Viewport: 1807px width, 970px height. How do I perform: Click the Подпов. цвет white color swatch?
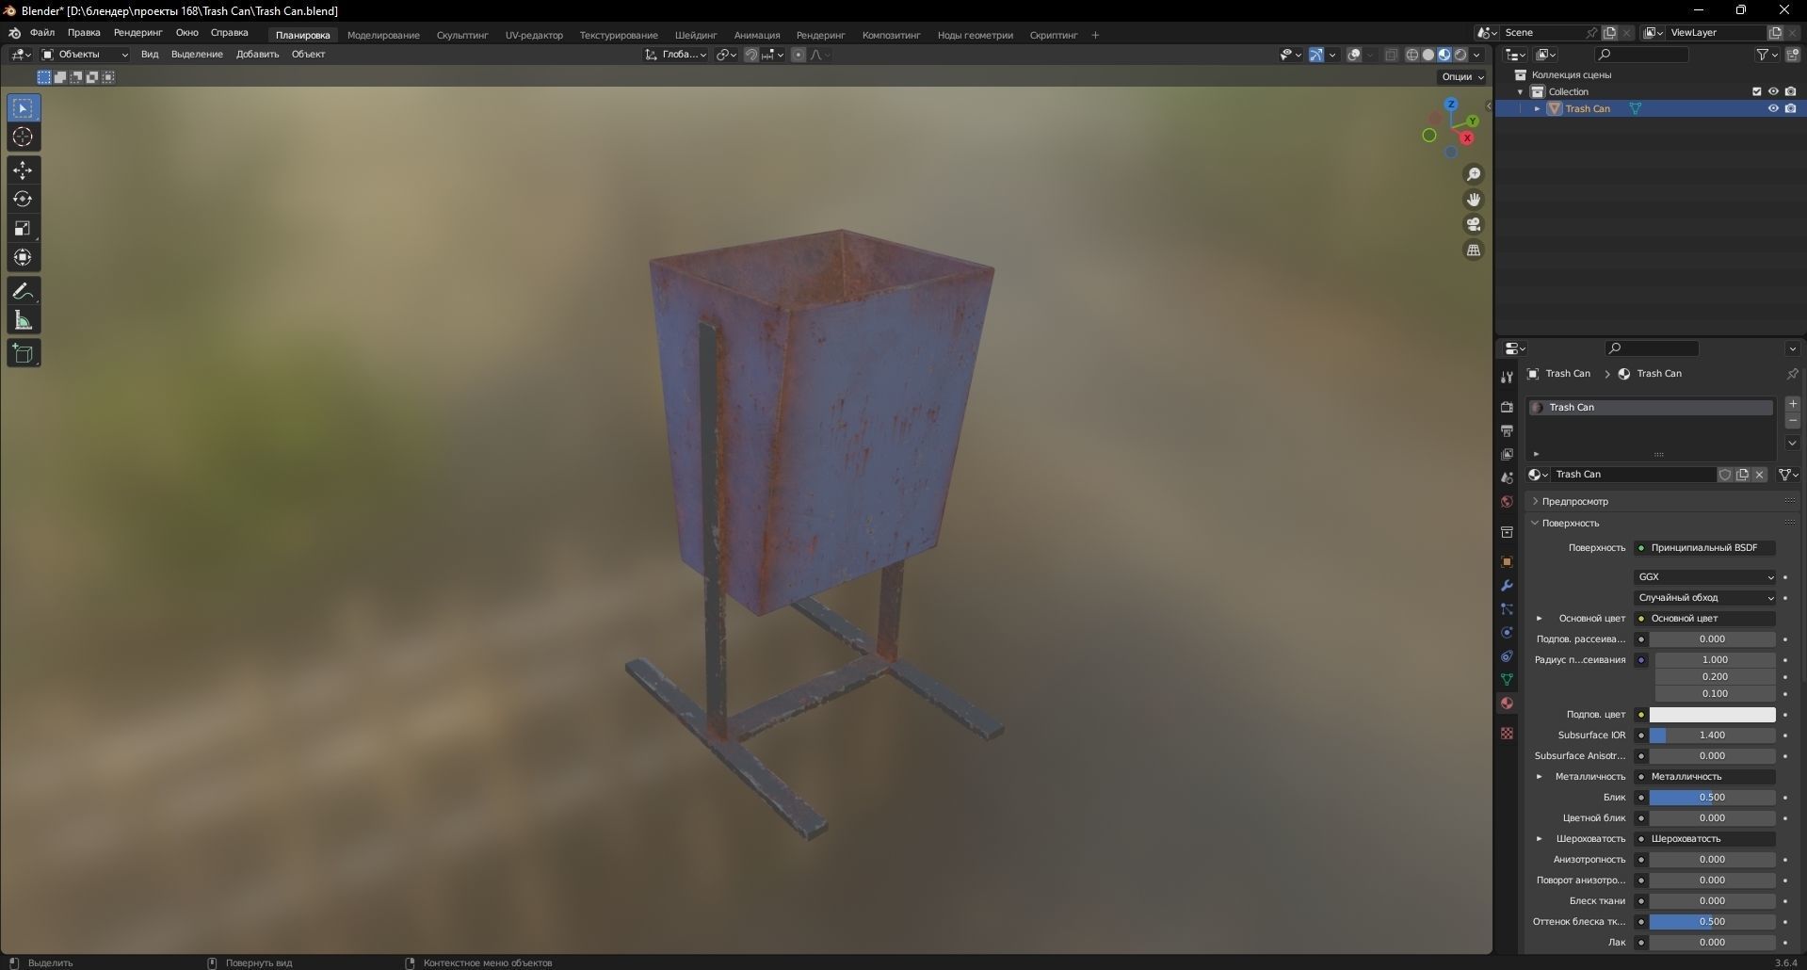tap(1712, 714)
